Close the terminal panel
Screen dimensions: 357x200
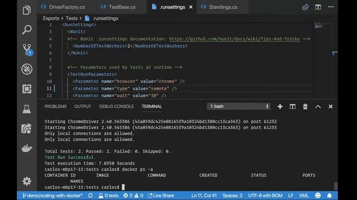click(331, 106)
